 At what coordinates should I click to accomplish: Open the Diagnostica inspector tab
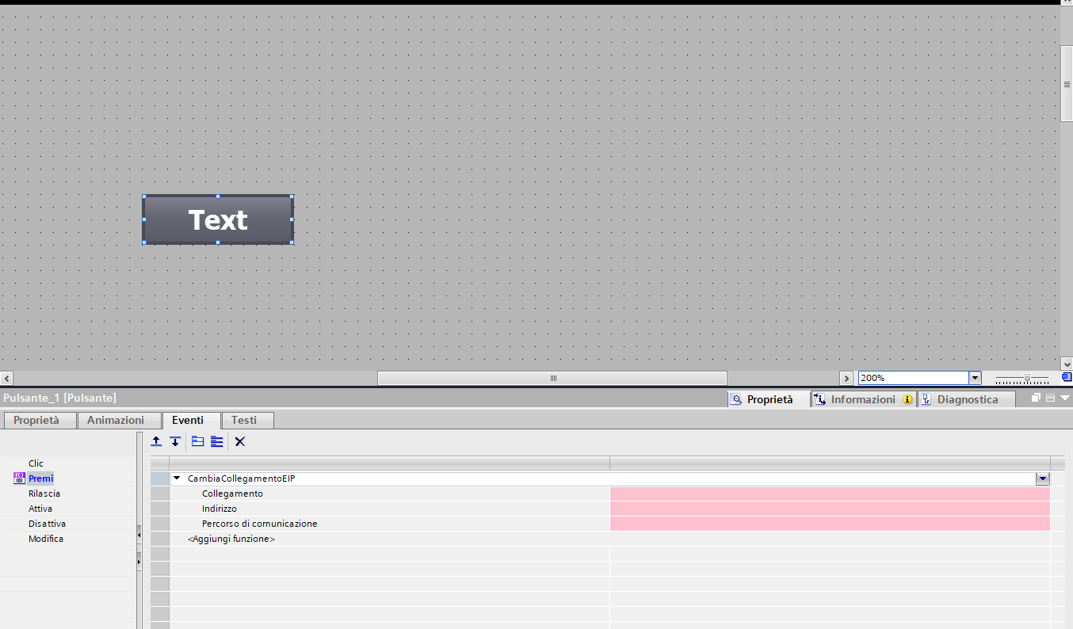point(967,399)
